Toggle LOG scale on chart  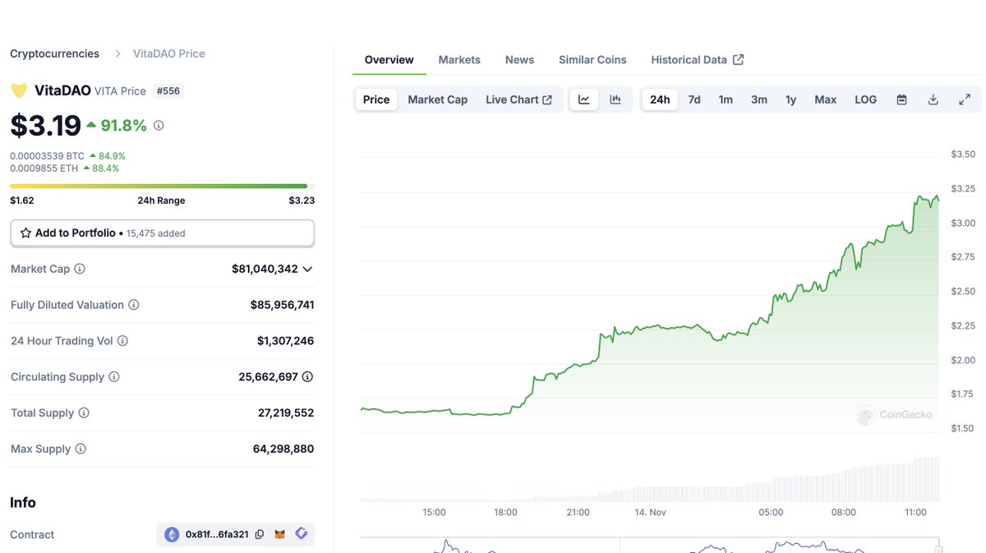pos(866,99)
